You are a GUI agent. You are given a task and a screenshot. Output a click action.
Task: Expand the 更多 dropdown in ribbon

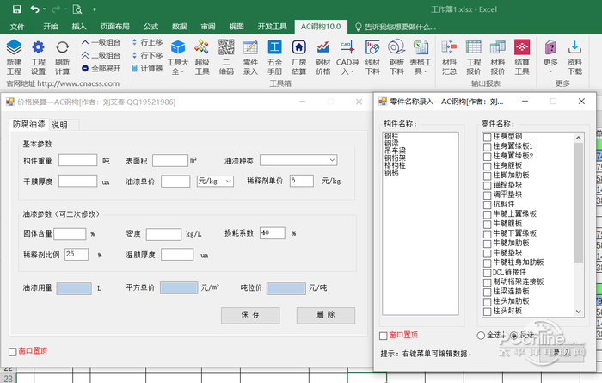point(551,53)
